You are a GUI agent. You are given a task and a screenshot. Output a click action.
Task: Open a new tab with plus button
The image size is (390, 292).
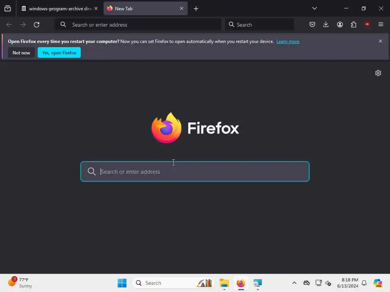[x=196, y=9]
